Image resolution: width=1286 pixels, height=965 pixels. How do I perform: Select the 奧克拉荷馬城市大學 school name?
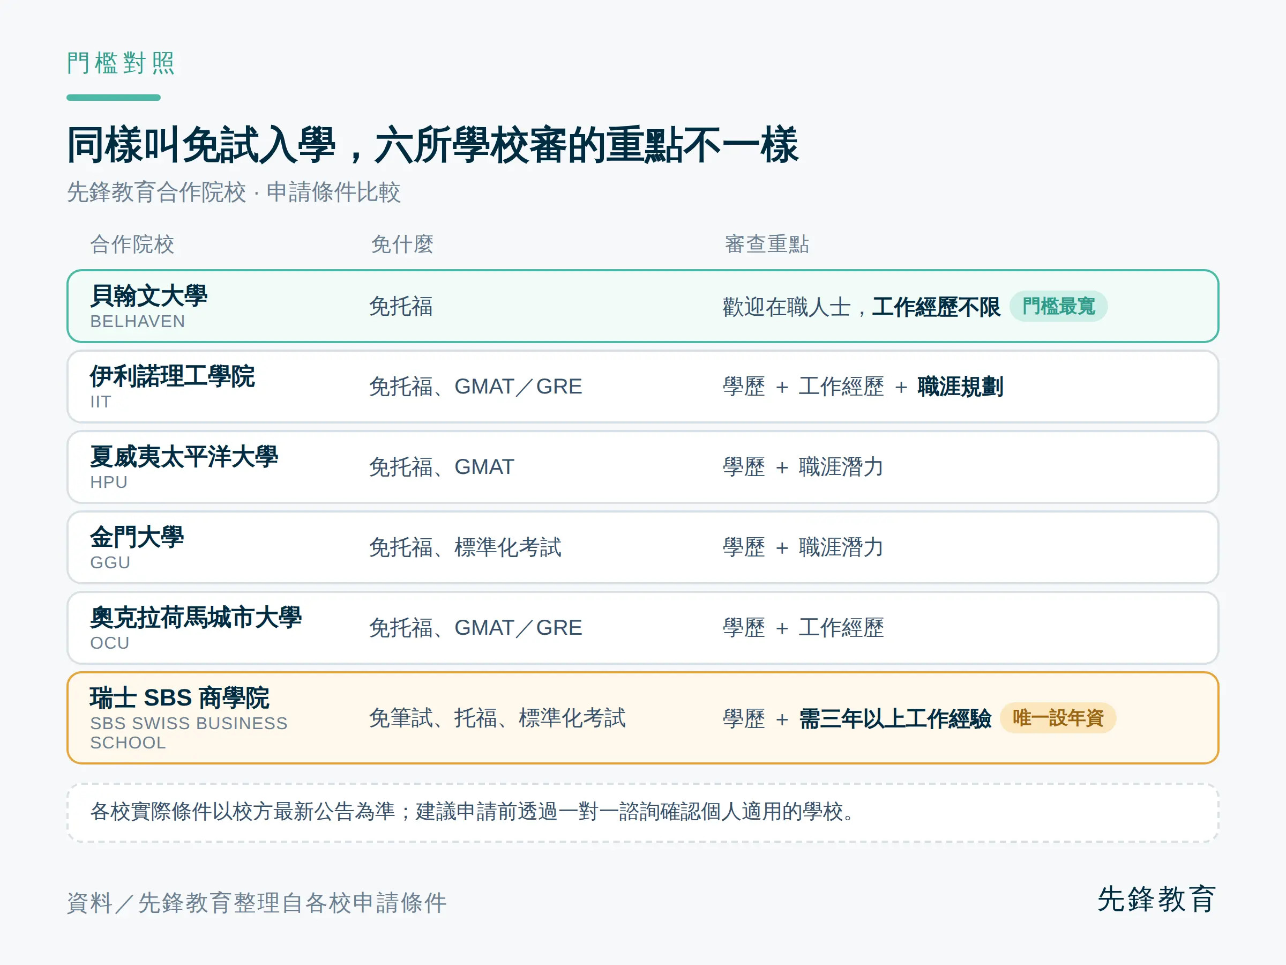196,617
